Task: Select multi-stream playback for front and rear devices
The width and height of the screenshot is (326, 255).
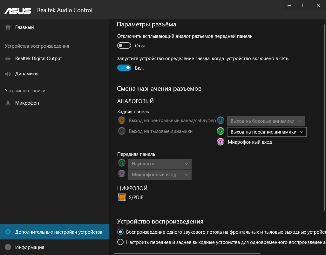Action: tap(120, 242)
